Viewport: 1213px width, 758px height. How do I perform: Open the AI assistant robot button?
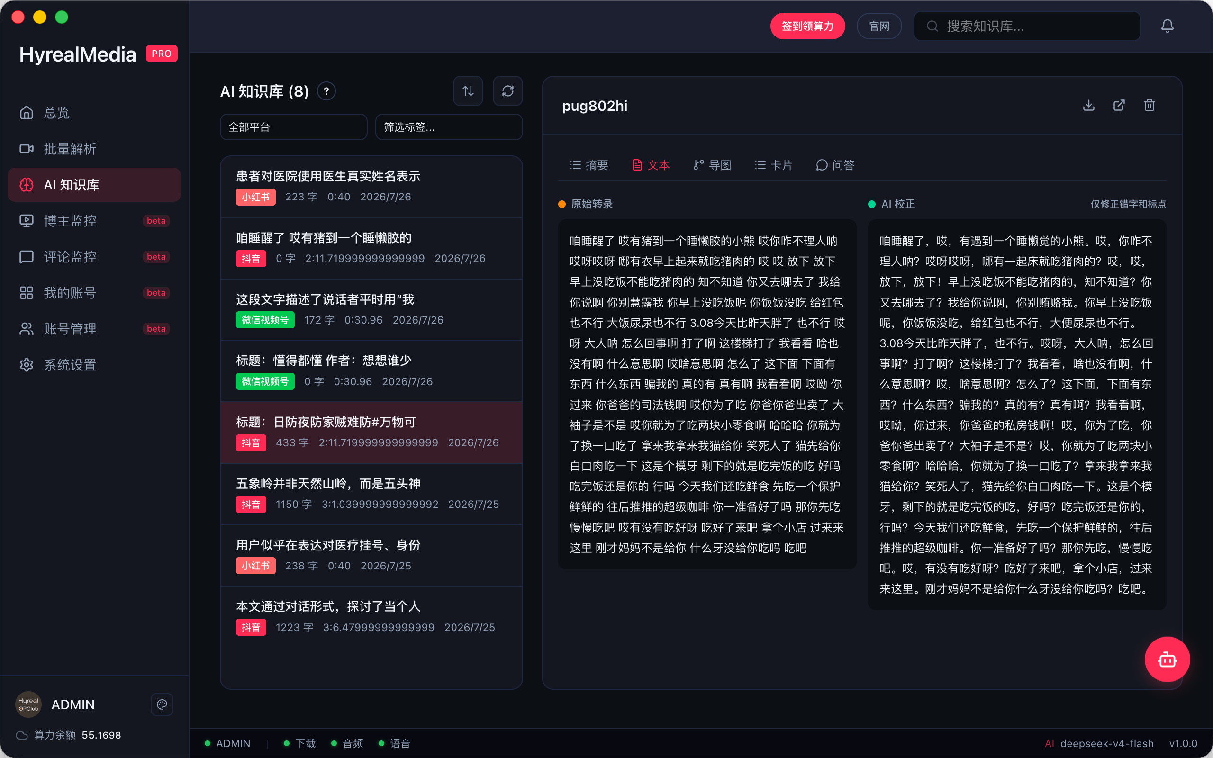[1168, 660]
